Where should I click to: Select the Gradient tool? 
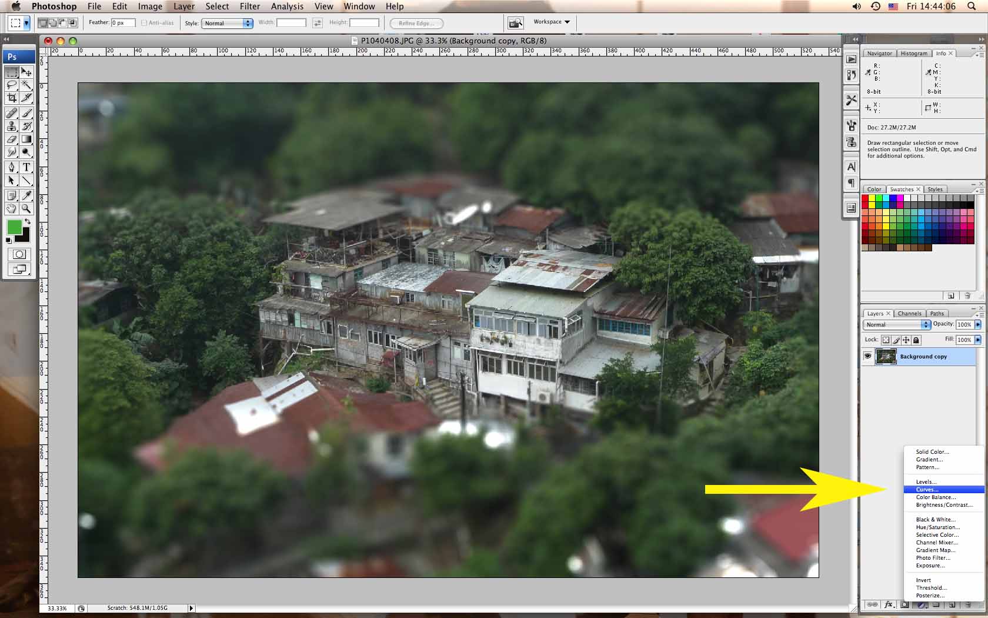(26, 139)
